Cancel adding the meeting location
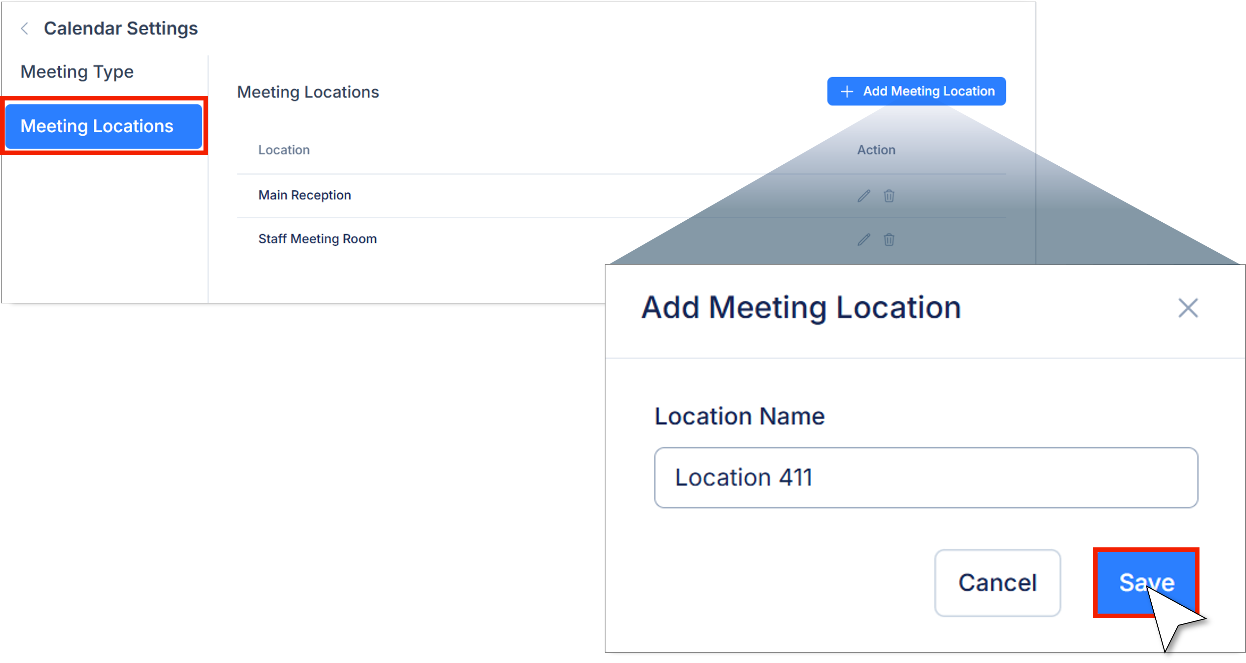The image size is (1246, 663). [x=997, y=582]
